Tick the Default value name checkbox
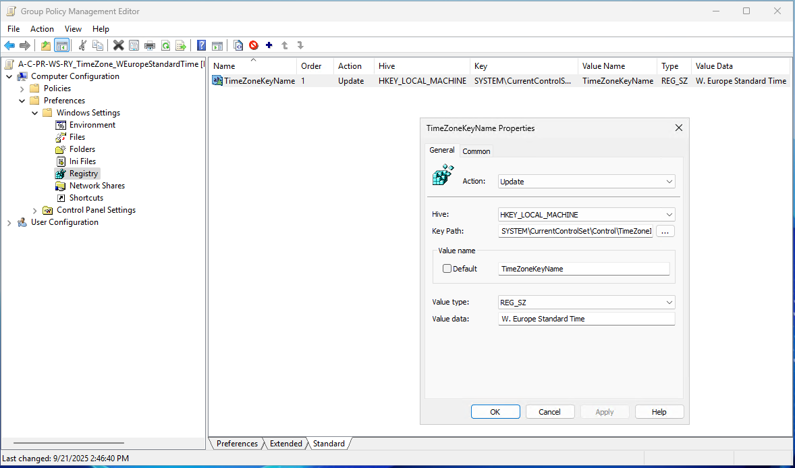Viewport: 795px width, 468px height. 447,269
